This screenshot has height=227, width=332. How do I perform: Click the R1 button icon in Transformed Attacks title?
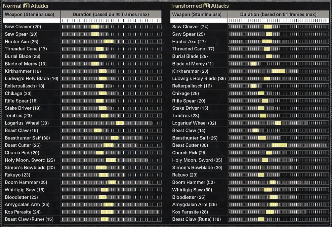206,6
